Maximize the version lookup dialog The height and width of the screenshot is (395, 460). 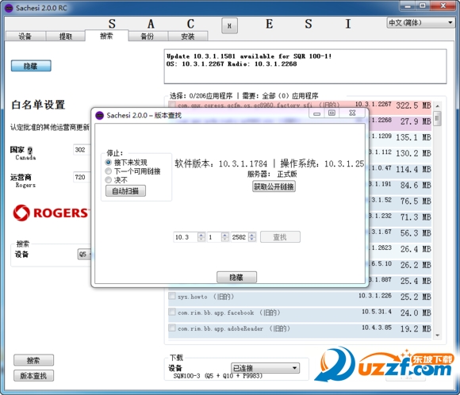(x=332, y=113)
